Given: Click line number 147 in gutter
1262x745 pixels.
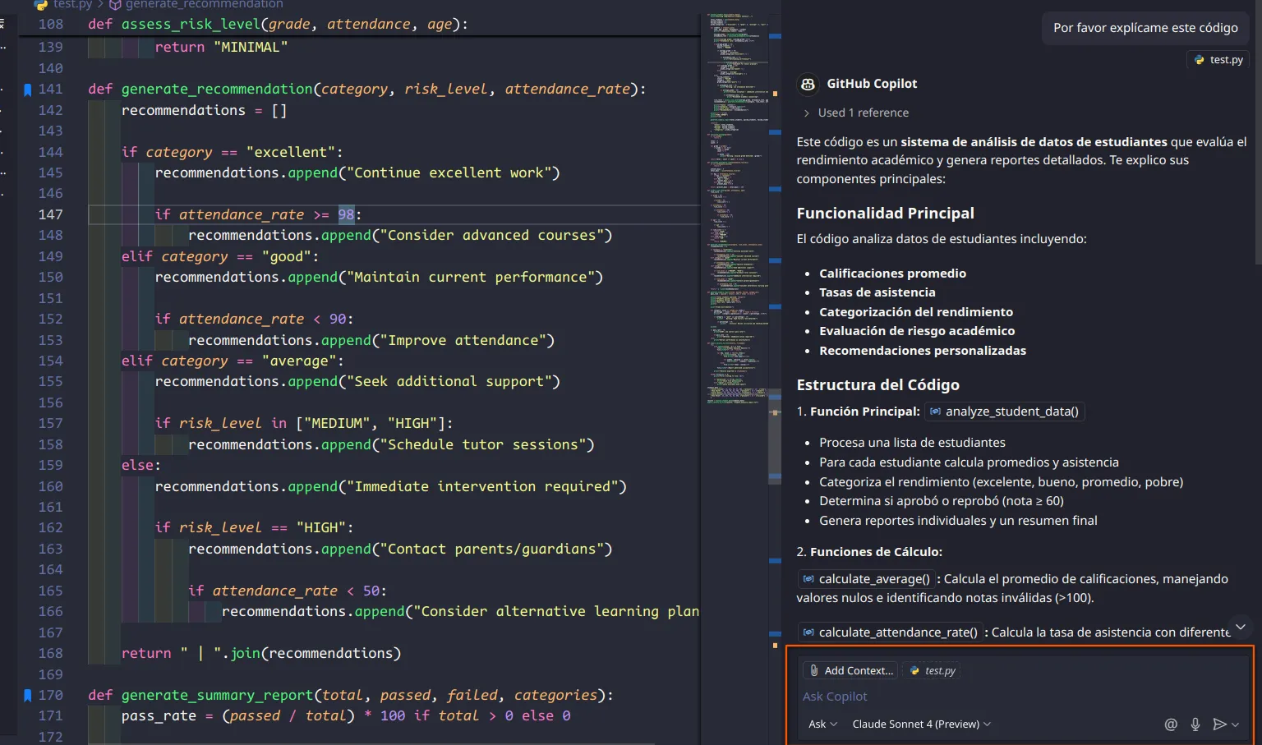Looking at the screenshot, I should (x=50, y=214).
